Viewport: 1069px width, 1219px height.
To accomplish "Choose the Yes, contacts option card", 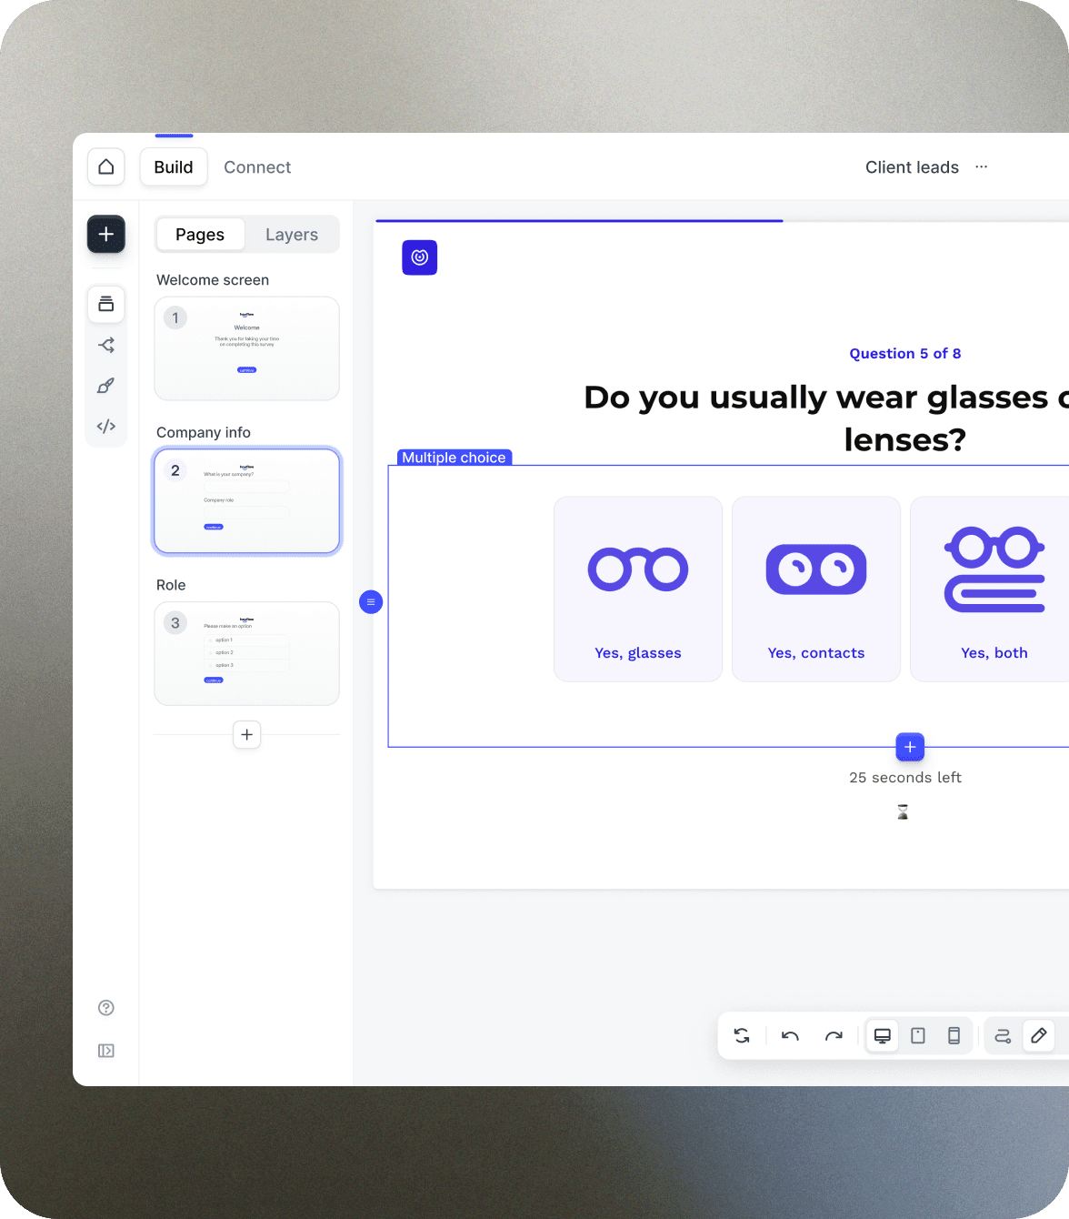I will (816, 589).
